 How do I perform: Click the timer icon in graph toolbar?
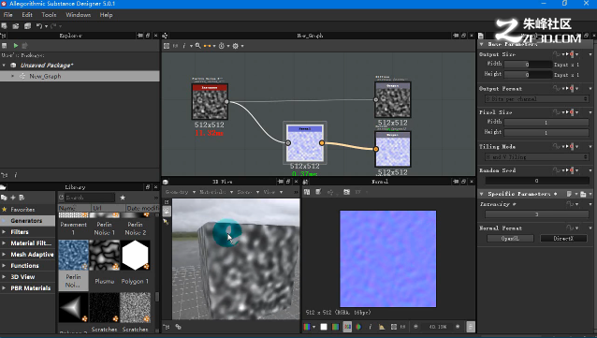point(222,46)
